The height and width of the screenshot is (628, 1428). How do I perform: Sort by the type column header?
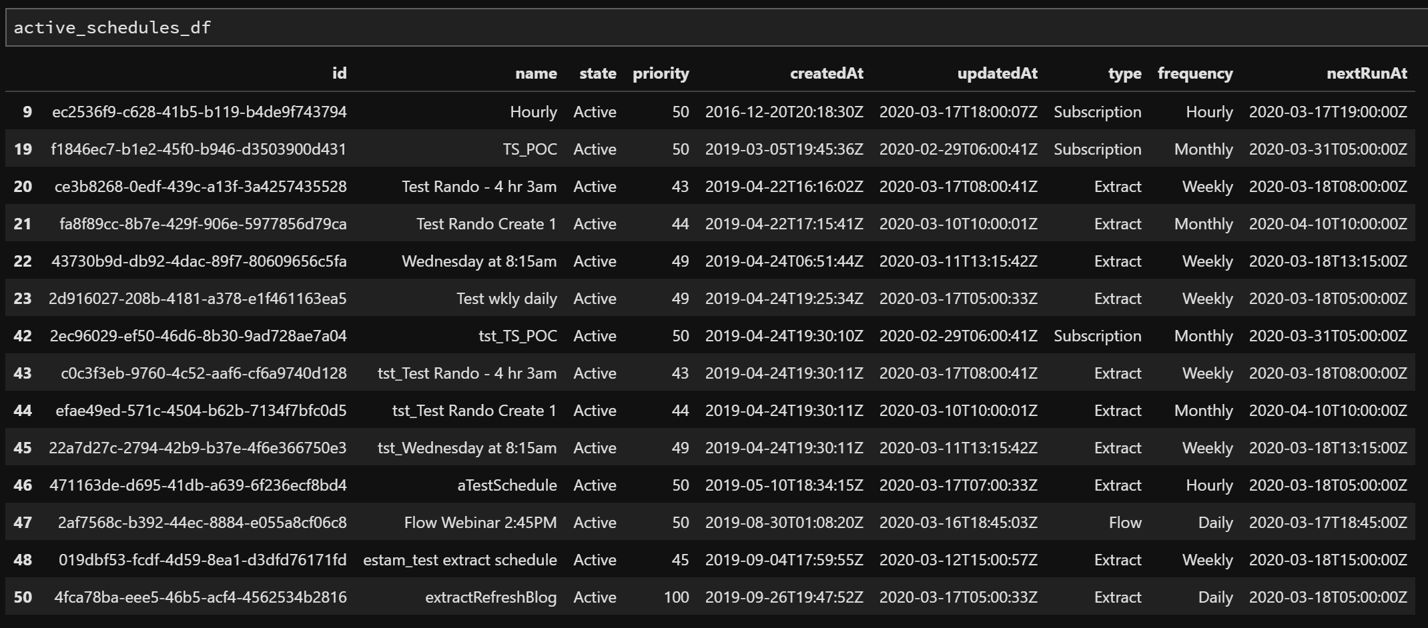1124,73
